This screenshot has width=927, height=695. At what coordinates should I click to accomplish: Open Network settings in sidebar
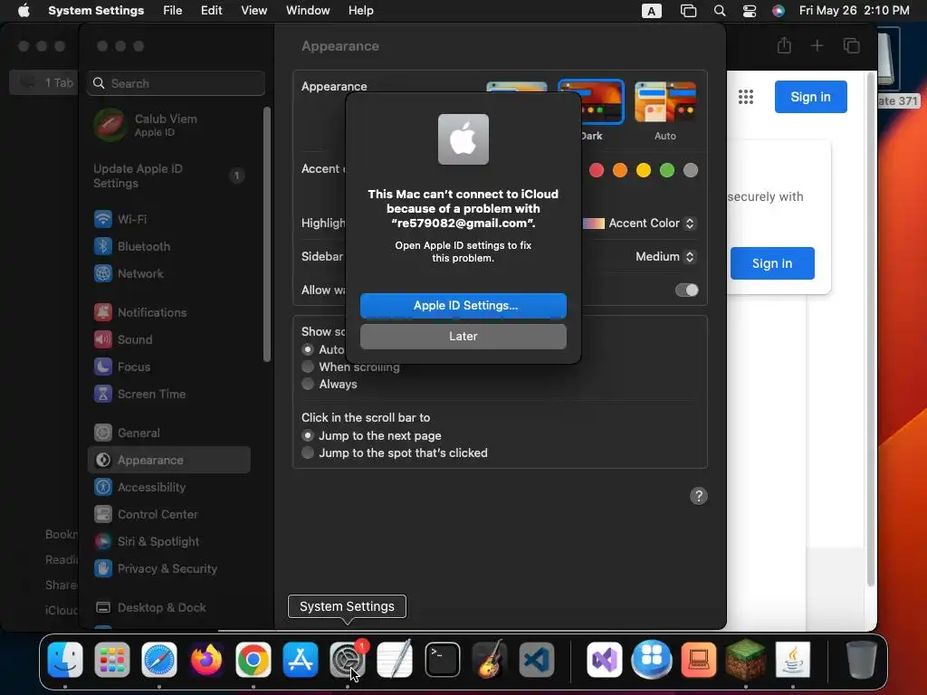point(169,273)
